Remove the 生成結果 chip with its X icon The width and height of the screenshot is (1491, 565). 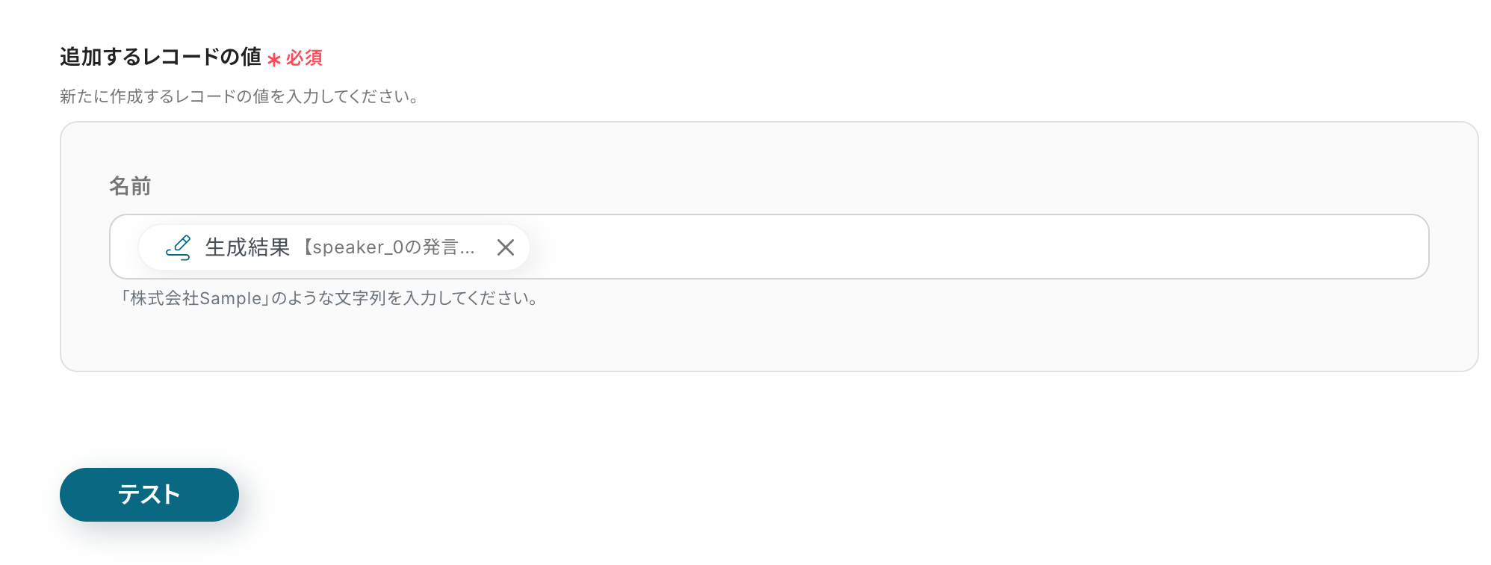coord(506,247)
